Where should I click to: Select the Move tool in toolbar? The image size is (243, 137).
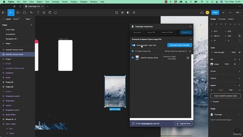tap(10, 13)
